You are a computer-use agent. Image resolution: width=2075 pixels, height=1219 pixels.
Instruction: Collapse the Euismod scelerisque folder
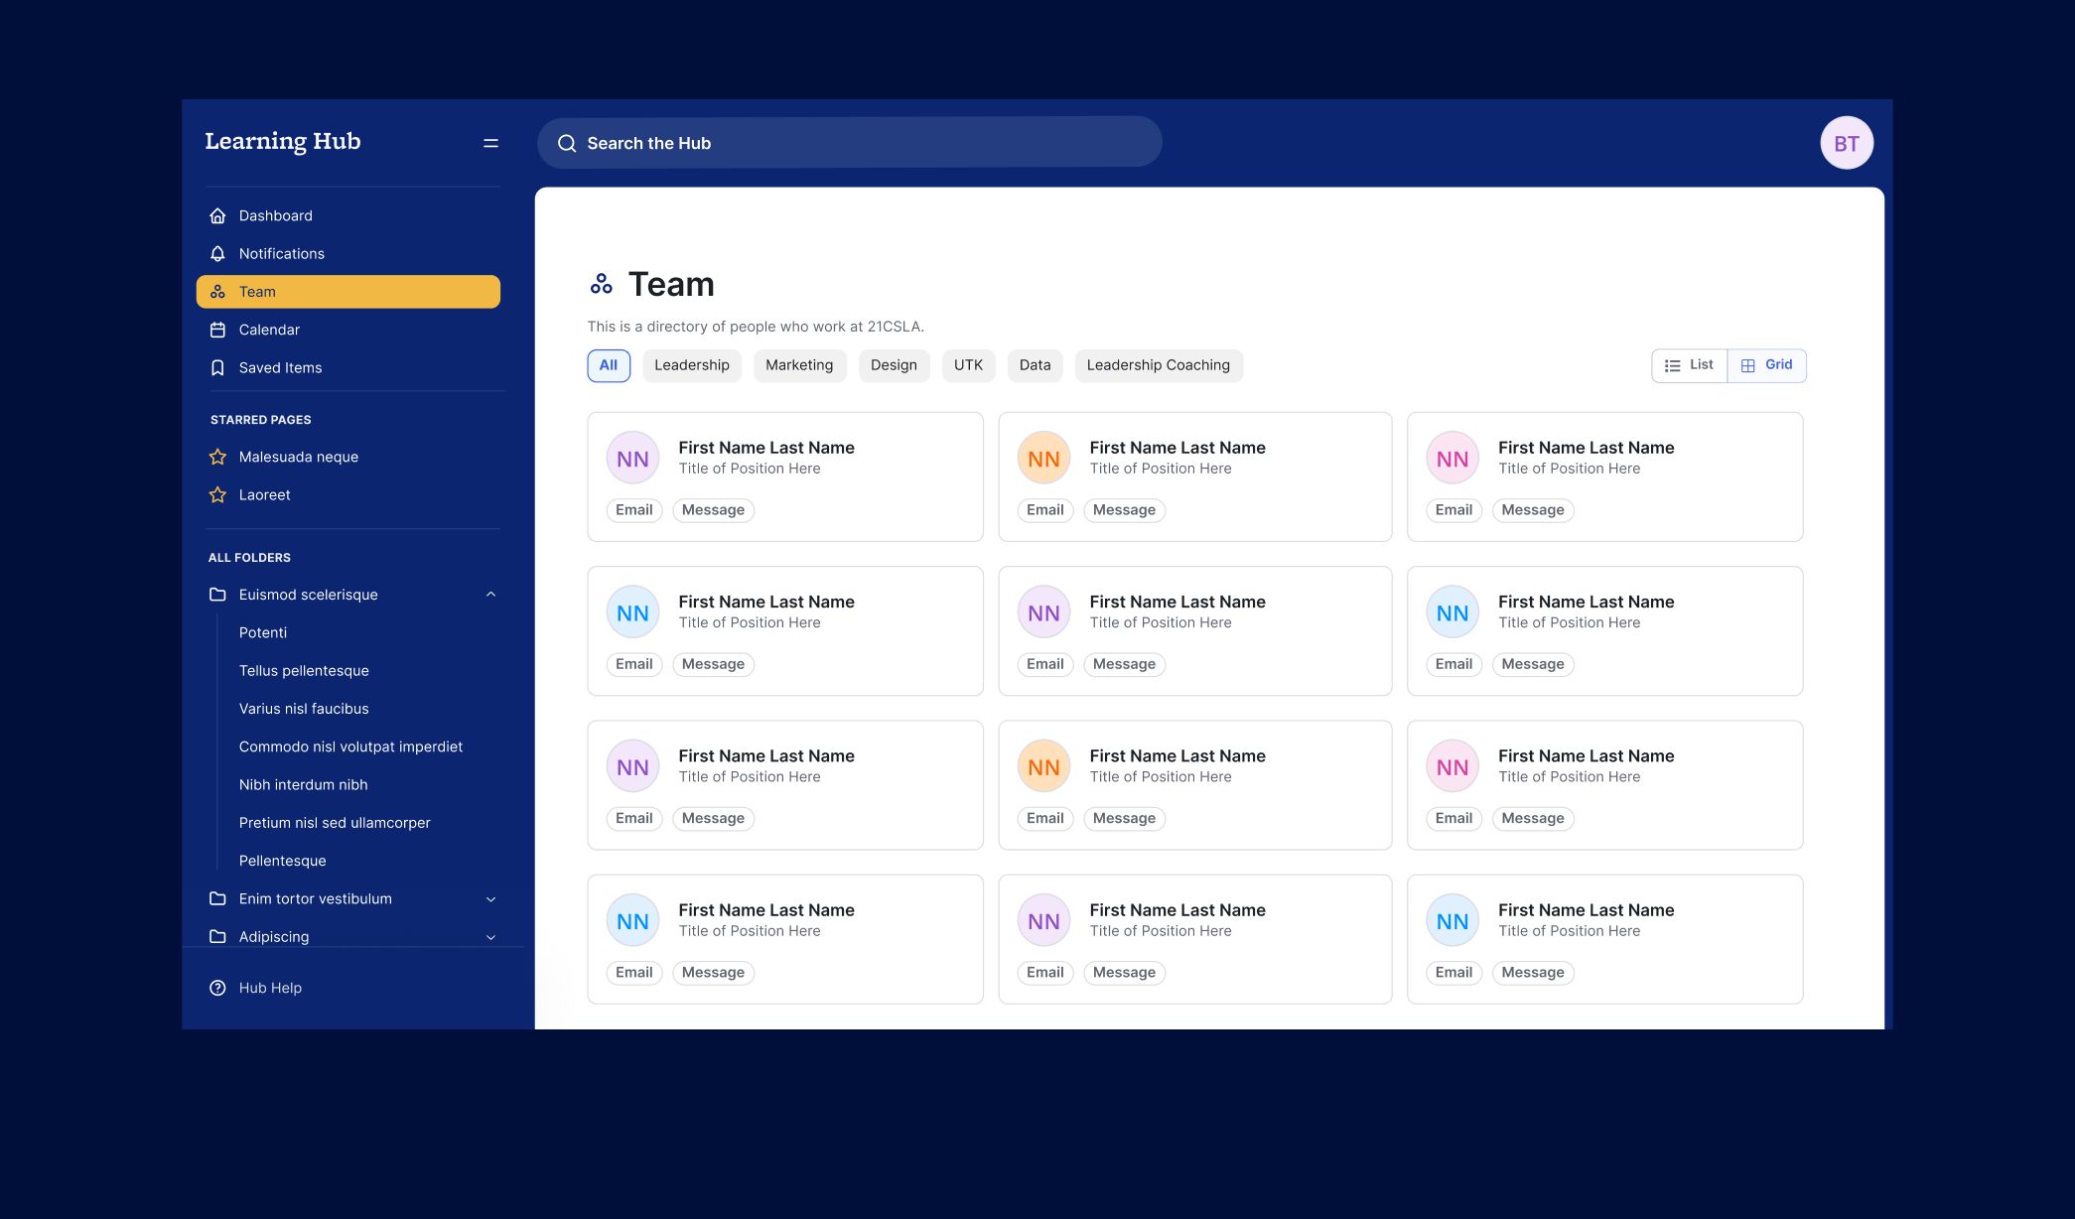490,595
